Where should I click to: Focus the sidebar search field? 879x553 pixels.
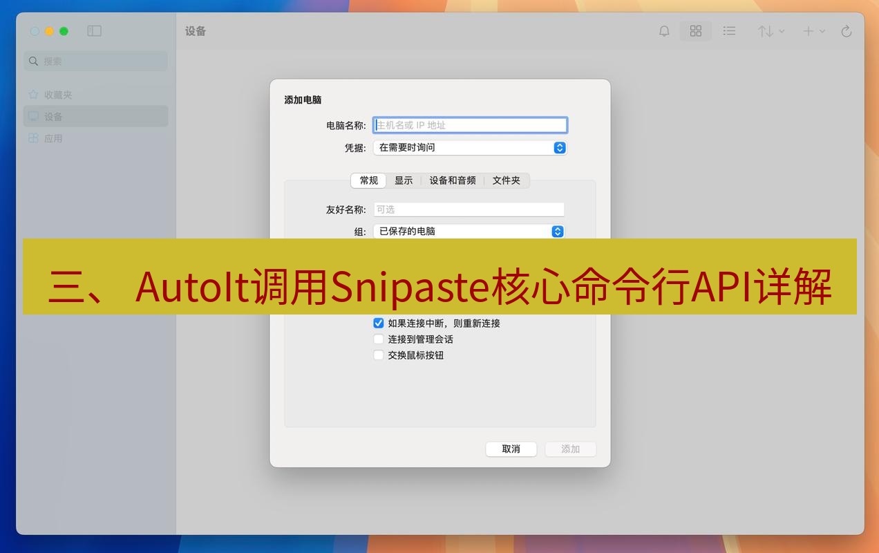click(x=96, y=61)
